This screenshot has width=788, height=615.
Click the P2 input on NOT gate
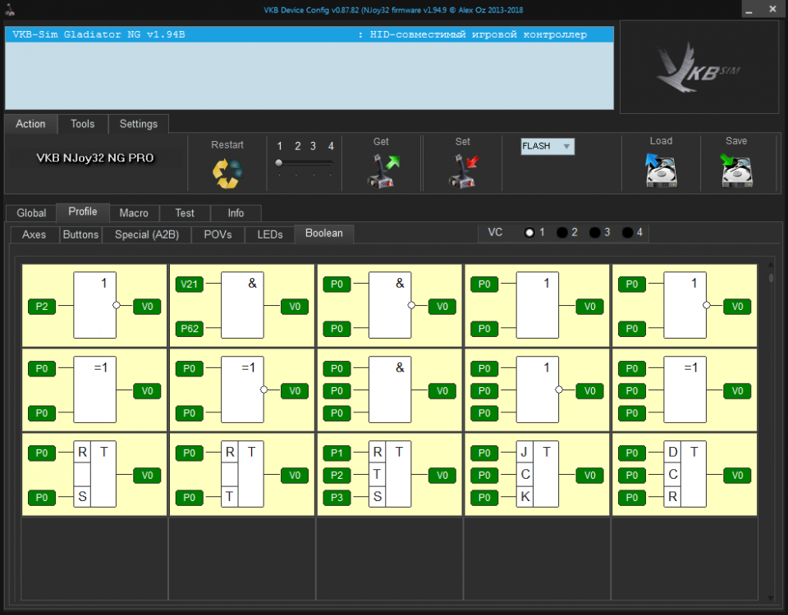click(42, 307)
